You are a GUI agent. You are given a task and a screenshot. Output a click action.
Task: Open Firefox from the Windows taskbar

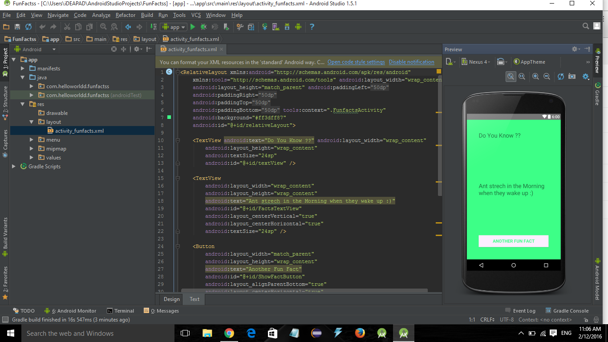point(360,333)
